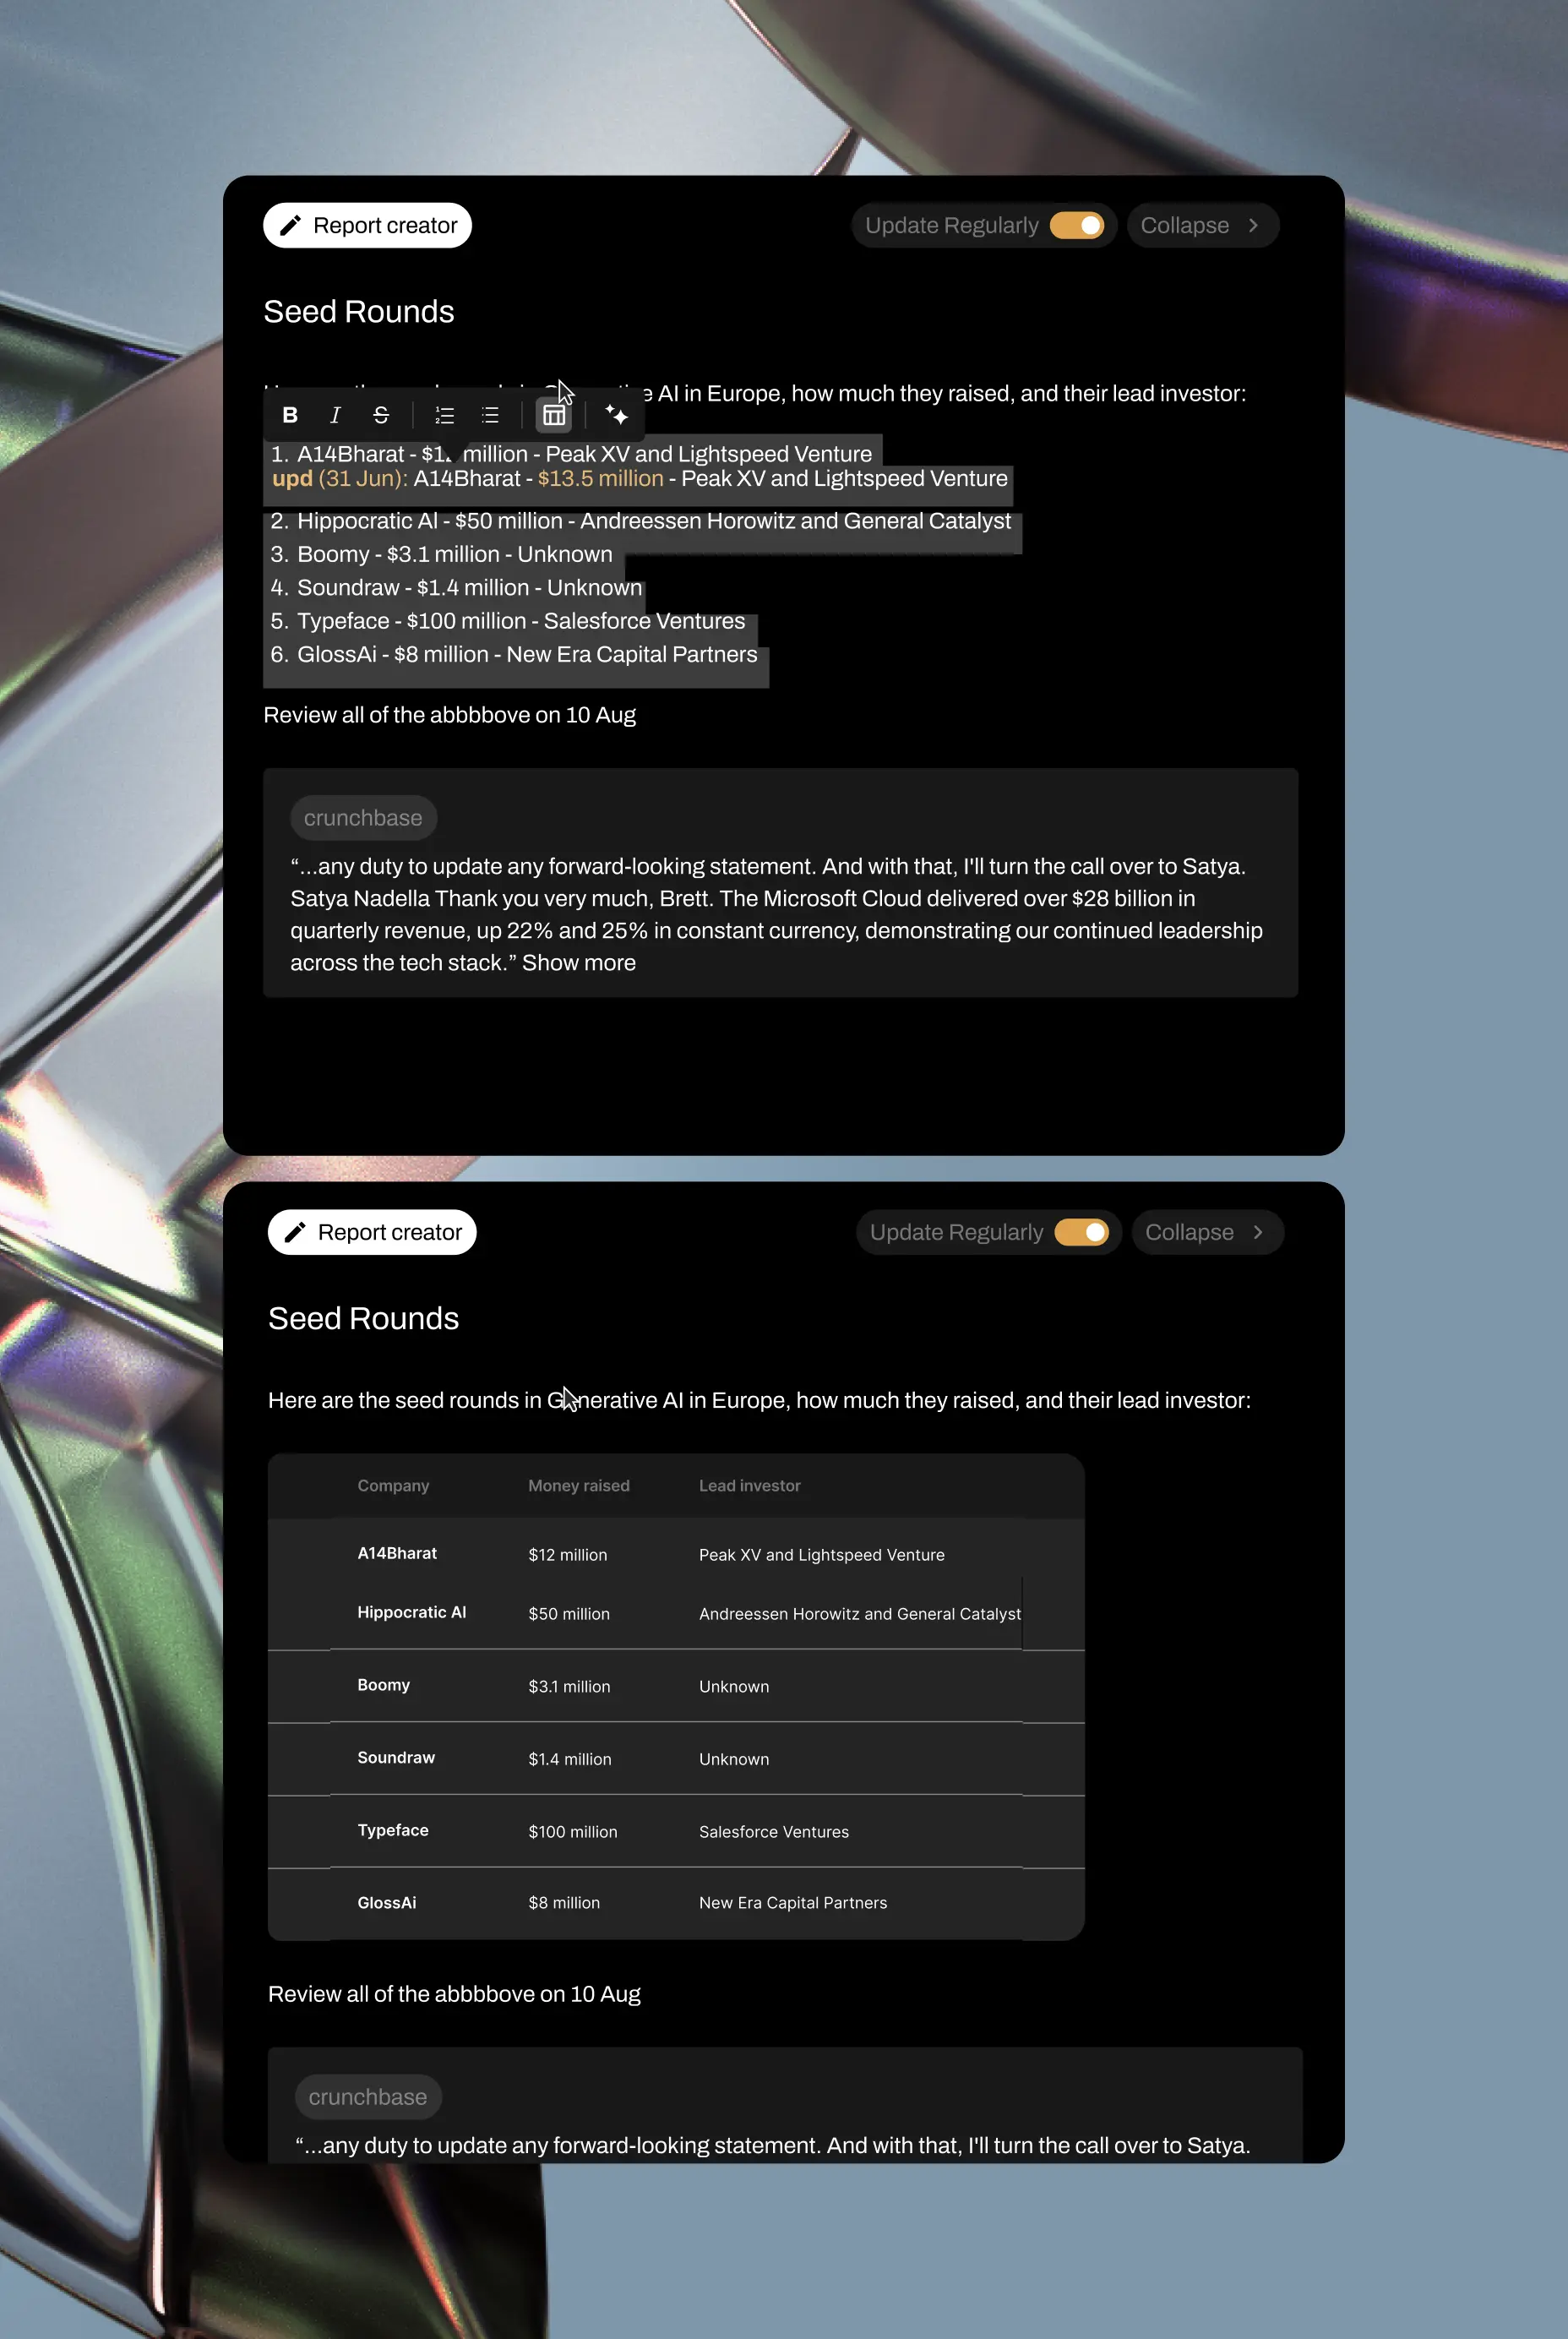
Task: Click the $1.4 million table cell
Action: click(570, 1759)
